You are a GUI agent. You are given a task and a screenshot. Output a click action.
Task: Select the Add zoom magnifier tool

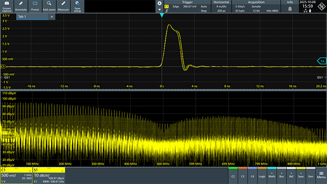(49, 6)
